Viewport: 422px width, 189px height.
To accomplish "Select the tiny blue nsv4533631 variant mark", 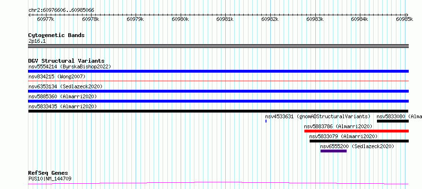I will coord(266,121).
